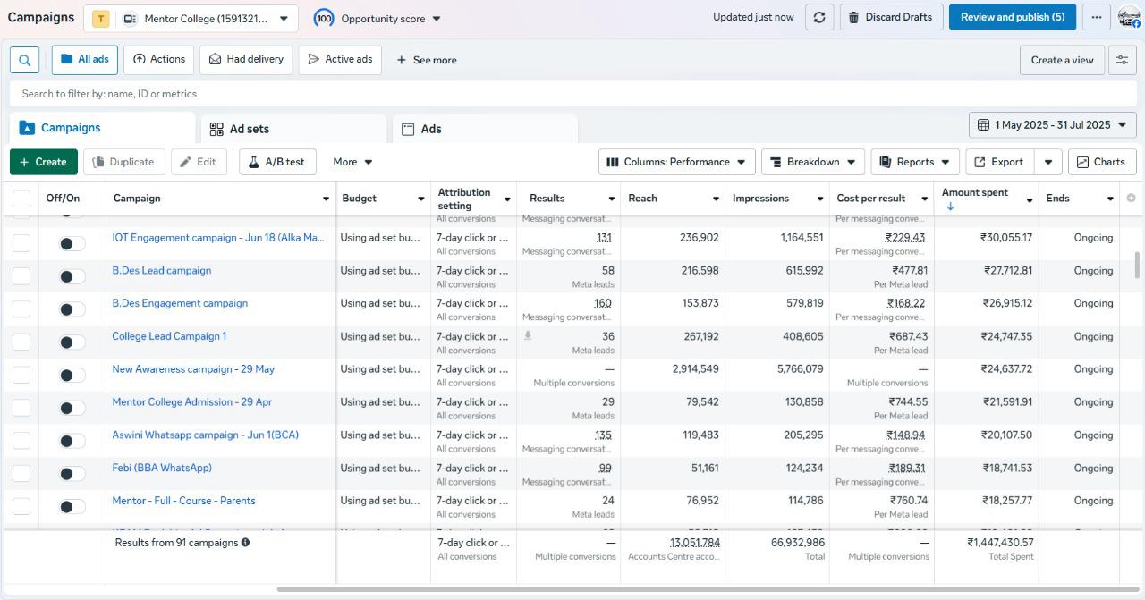Screen dimensions: 1145x600
Task: Select checkbox for IOT Engagement campaign row
Action: point(21,243)
